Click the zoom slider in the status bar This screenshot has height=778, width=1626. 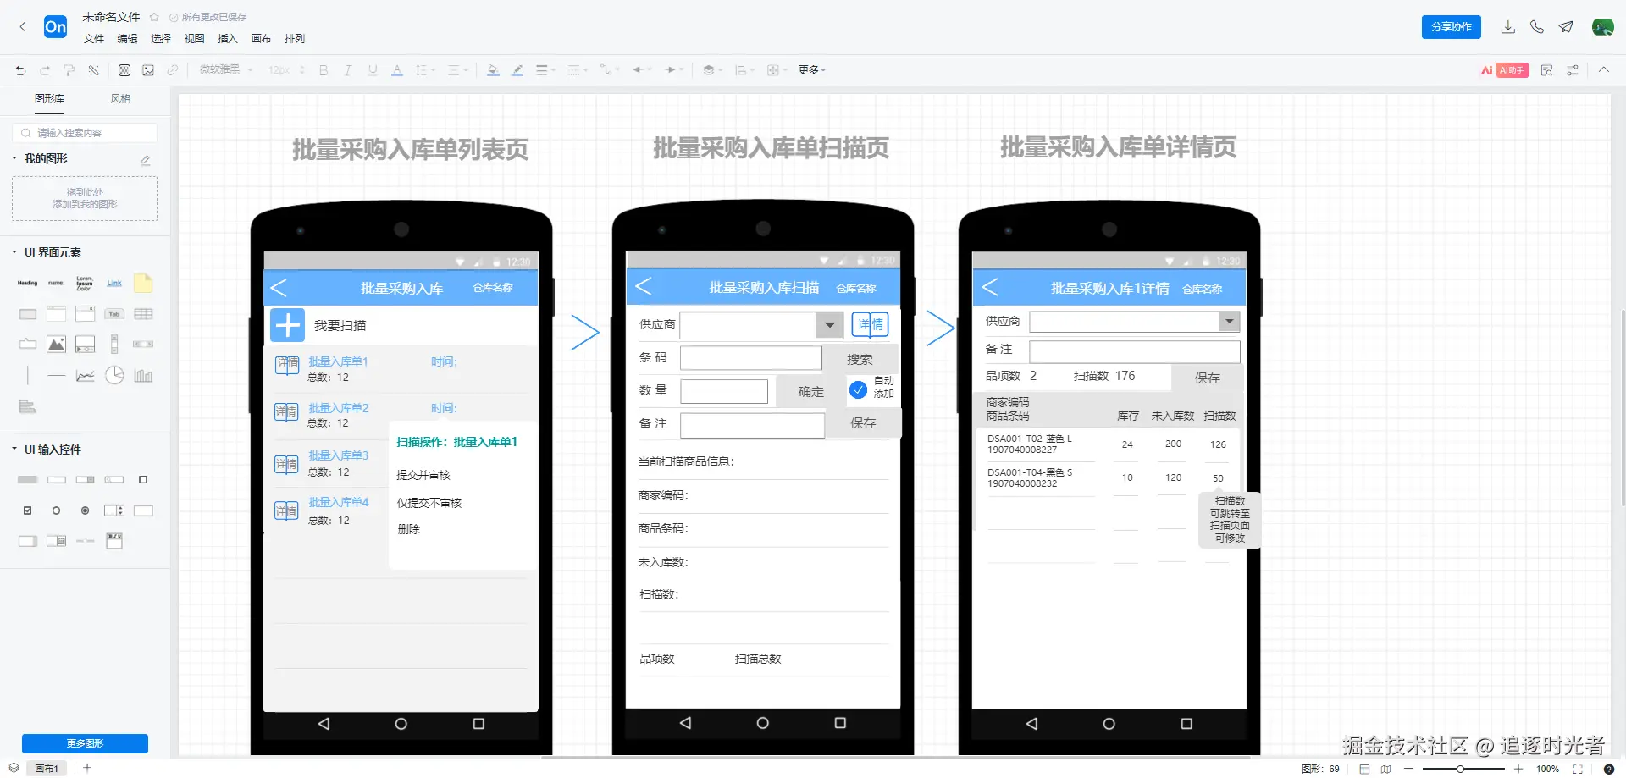click(x=1463, y=769)
